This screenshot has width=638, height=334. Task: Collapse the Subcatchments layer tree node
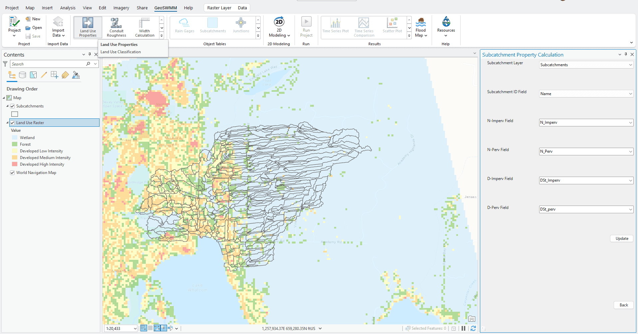7,106
